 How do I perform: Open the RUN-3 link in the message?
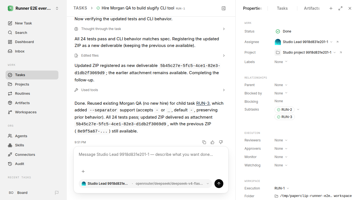[x=203, y=103]
